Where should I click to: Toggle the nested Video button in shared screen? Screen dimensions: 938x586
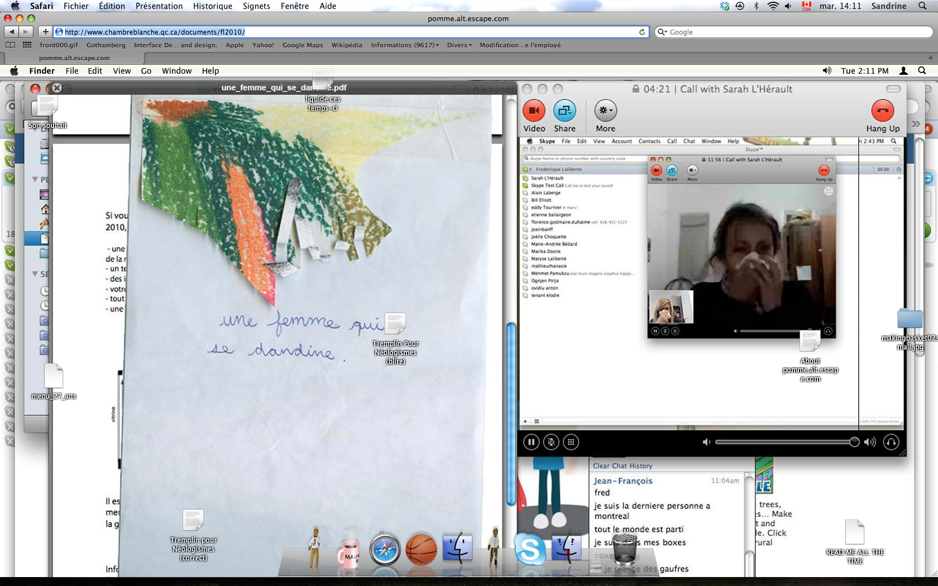657,171
